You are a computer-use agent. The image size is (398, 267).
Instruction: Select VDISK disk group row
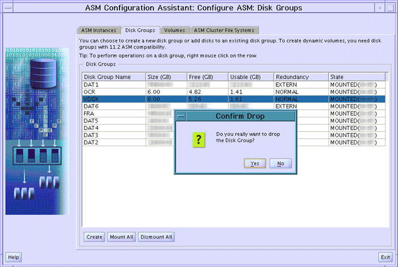point(234,99)
